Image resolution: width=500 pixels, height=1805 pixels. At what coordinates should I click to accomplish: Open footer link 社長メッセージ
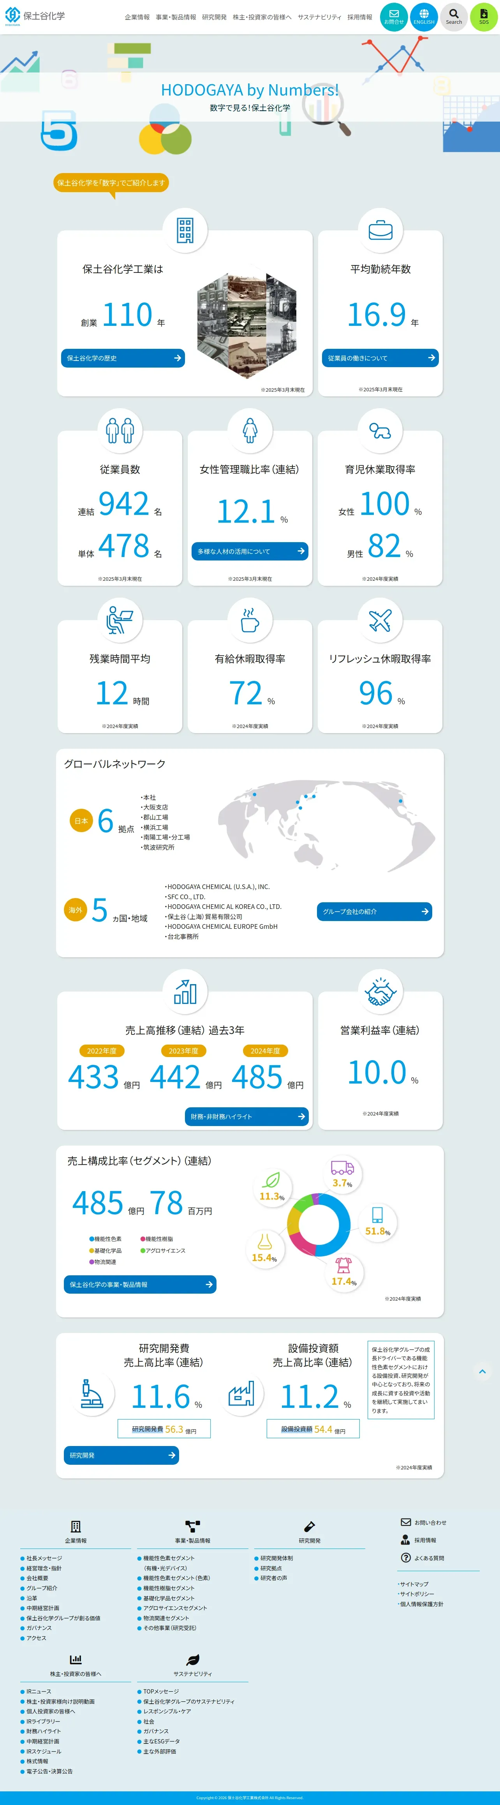[x=44, y=1558]
